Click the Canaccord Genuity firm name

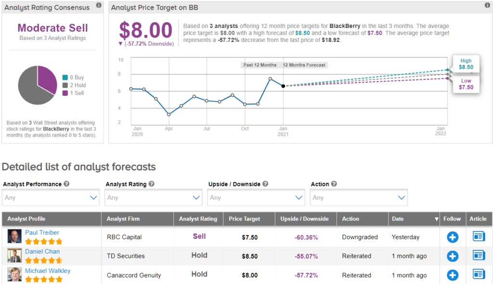pos(134,275)
